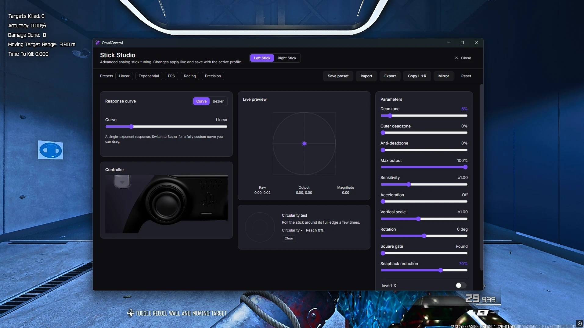The height and width of the screenshot is (328, 584).
Task: Click the Curve exponent slider handle
Action: [131, 127]
